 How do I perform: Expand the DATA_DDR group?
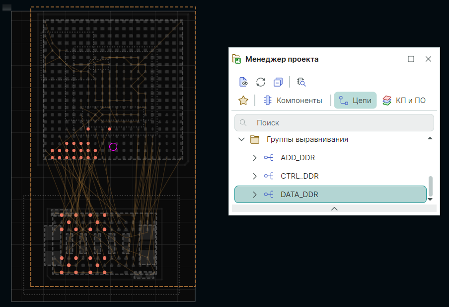[255, 195]
